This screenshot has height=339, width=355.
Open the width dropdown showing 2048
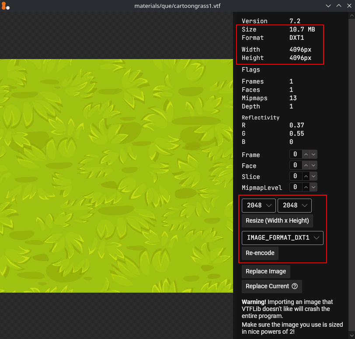[x=258, y=205]
